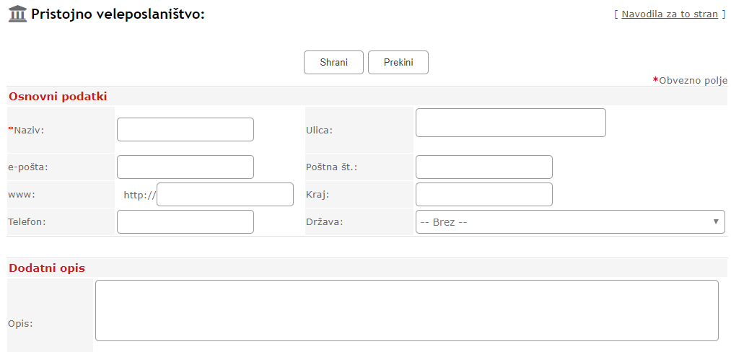Open the Navodila za to stran link
The image size is (731, 352).
669,14
